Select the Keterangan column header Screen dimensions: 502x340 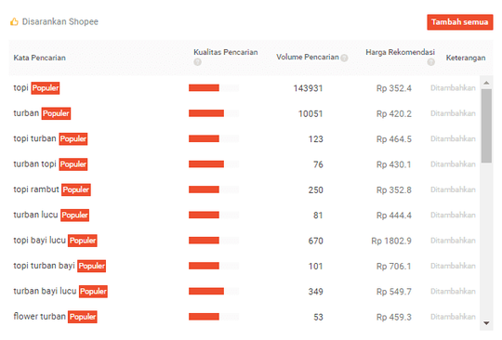466,58
